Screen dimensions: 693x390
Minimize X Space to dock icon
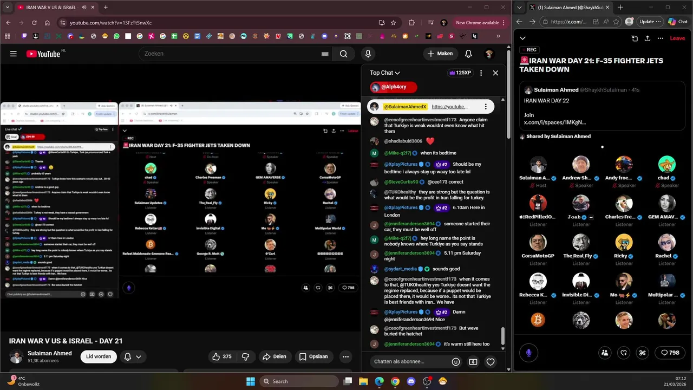[635, 38]
